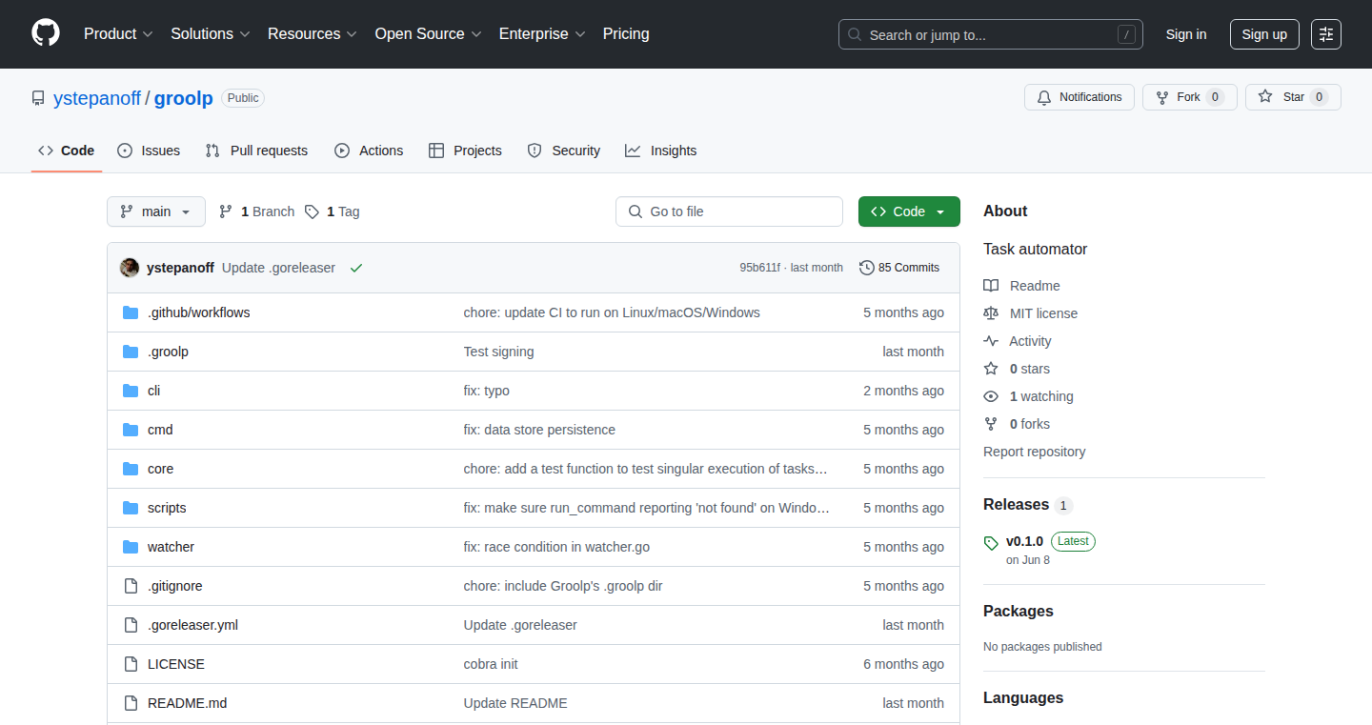Click the watcher folder icon

click(x=131, y=547)
